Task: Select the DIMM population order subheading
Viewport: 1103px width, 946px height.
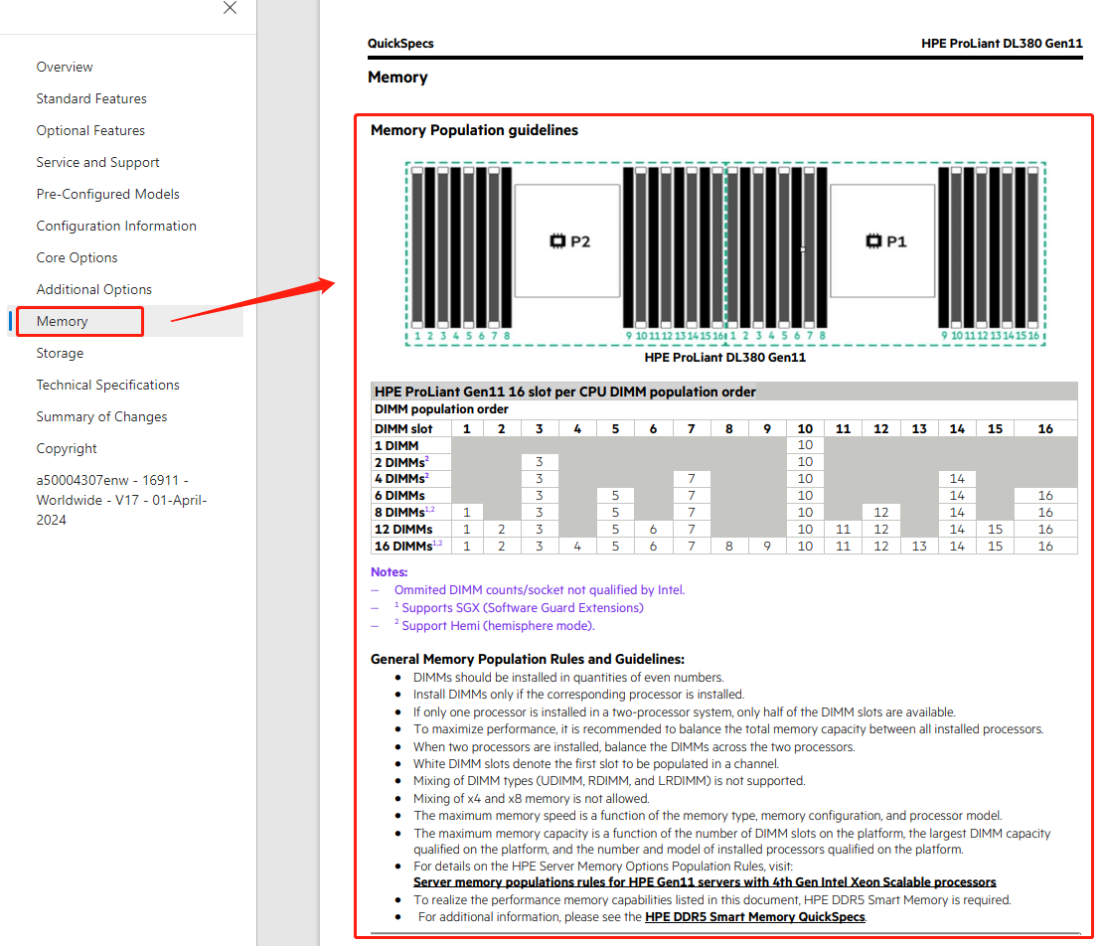Action: pyautogui.click(x=441, y=409)
